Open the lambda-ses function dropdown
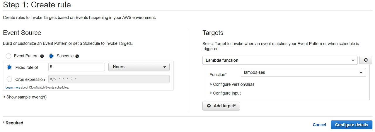The image size is (375, 132). [303, 72]
